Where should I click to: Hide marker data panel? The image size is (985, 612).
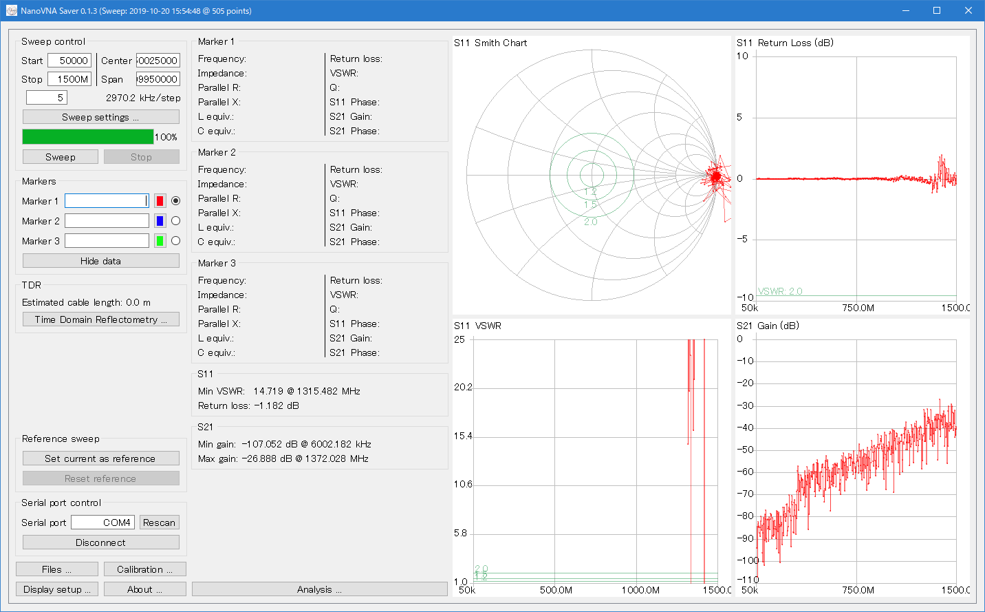click(x=101, y=261)
